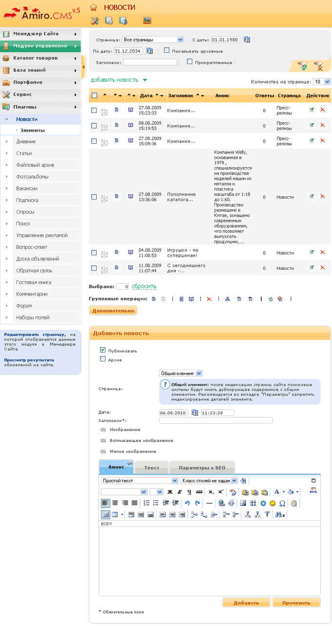Screen dimensions: 332x626
Task: Apply bold formatting in the editor toolbar
Action: 170,492
